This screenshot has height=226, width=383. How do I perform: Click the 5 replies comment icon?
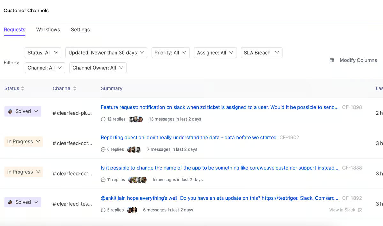[x=103, y=210]
